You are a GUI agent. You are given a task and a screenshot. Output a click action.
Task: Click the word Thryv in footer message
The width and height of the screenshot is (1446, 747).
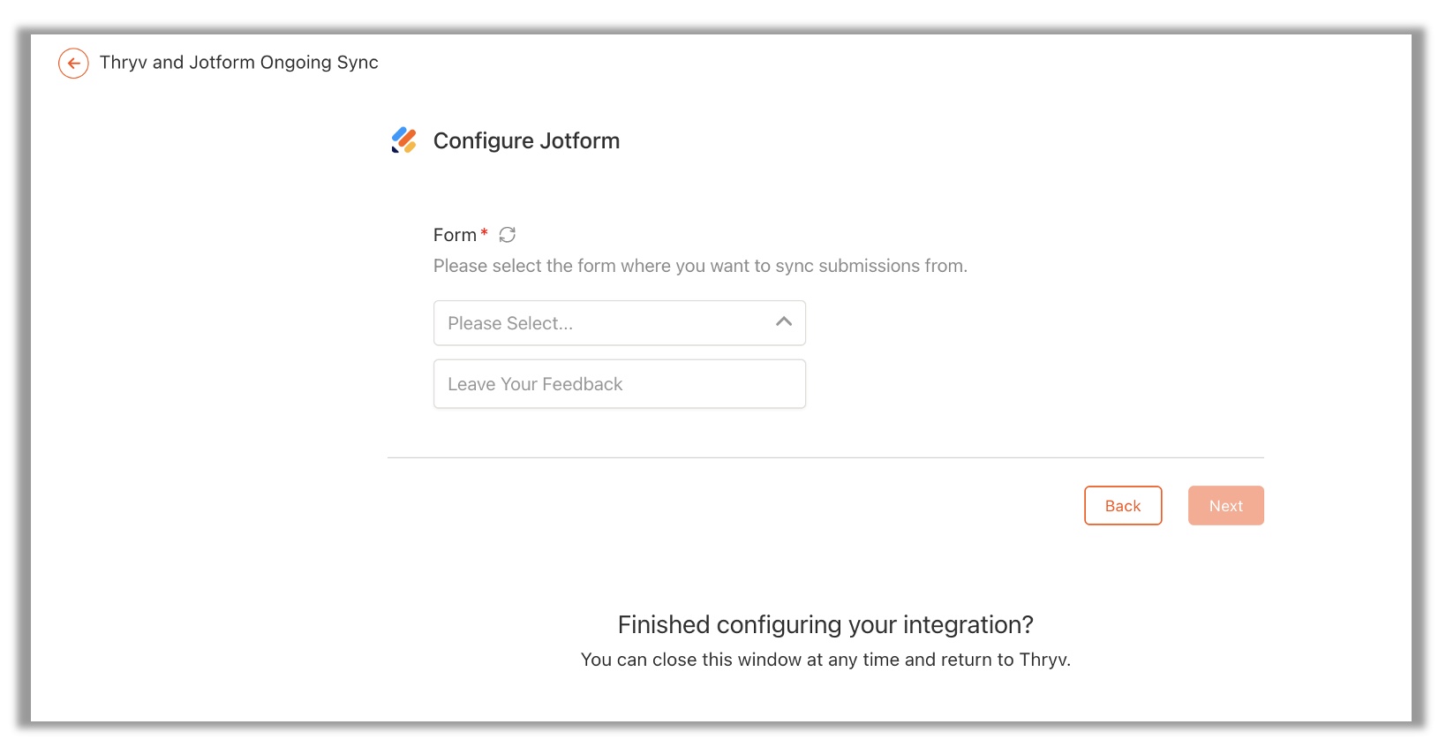(x=1043, y=660)
